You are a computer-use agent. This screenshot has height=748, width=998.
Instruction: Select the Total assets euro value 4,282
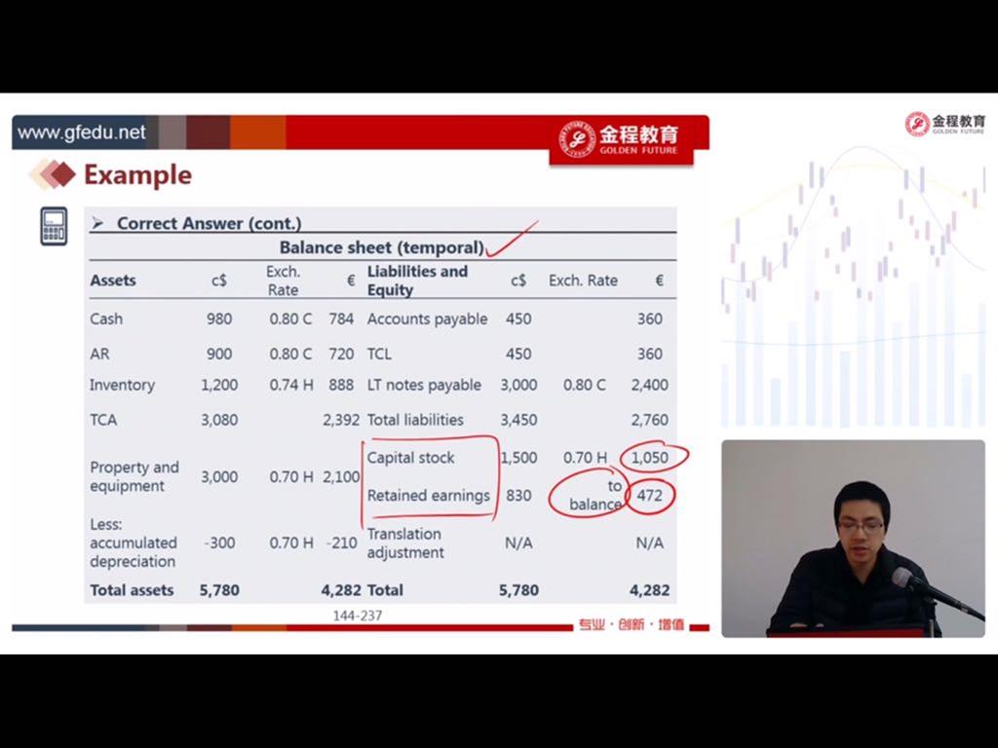click(x=341, y=590)
